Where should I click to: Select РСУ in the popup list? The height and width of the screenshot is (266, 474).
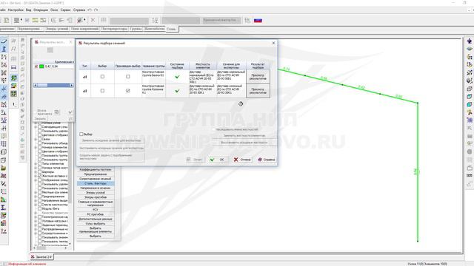96,210
